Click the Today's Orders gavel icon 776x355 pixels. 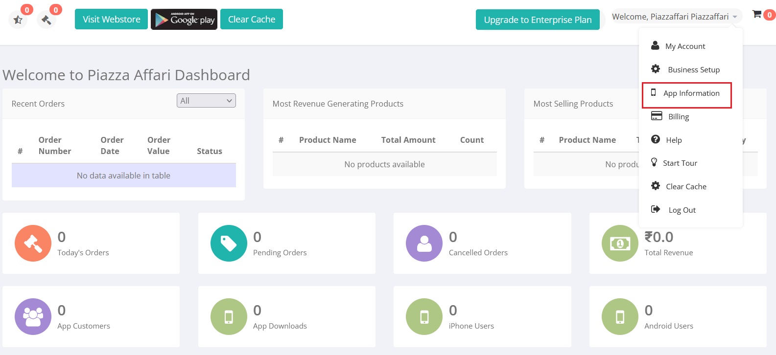click(x=33, y=243)
